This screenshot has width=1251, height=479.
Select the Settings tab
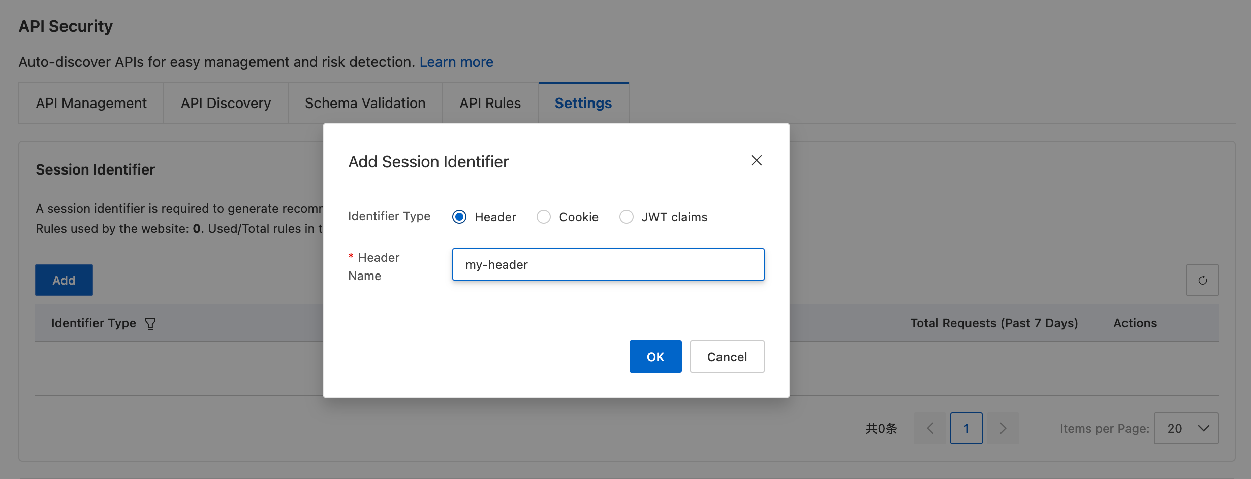tap(583, 103)
